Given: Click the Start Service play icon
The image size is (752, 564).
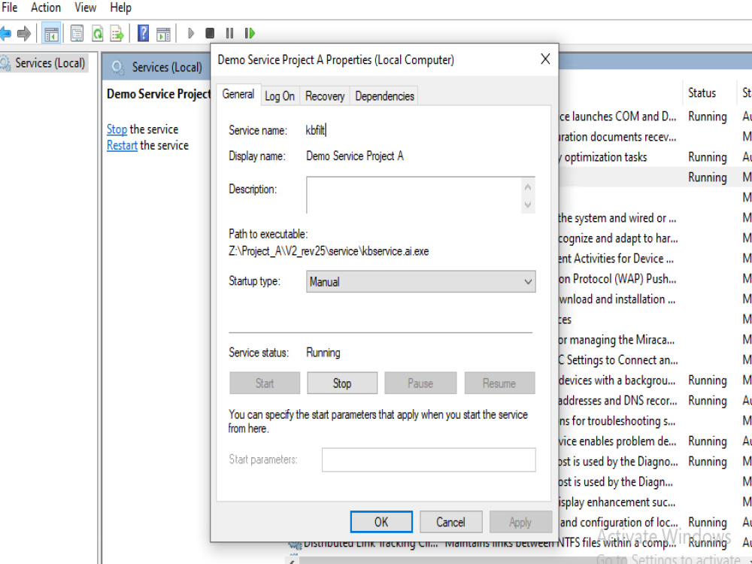Looking at the screenshot, I should click(x=191, y=33).
